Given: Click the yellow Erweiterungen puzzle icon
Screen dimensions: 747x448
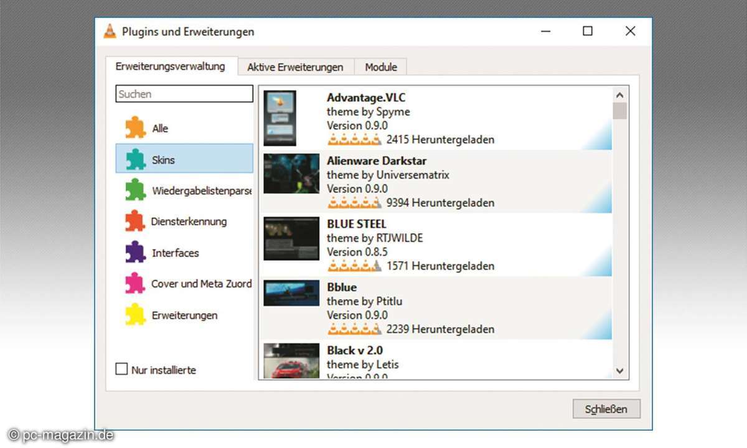Looking at the screenshot, I should [x=135, y=315].
